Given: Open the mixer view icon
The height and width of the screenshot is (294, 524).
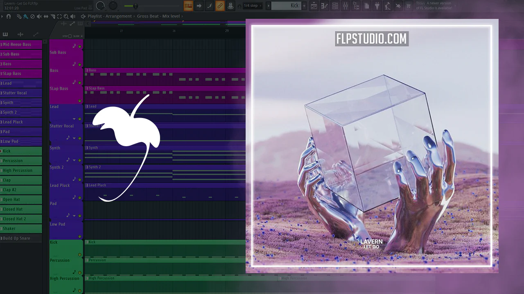Looking at the screenshot, I should pos(345,6).
